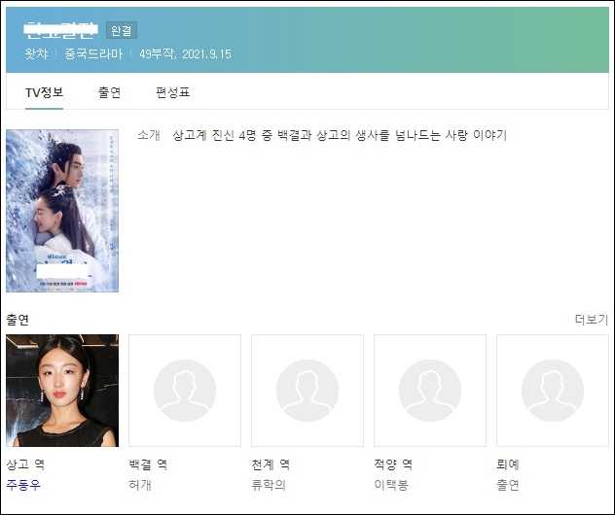
Task: Click the 중국드라마 genre label
Action: point(93,53)
